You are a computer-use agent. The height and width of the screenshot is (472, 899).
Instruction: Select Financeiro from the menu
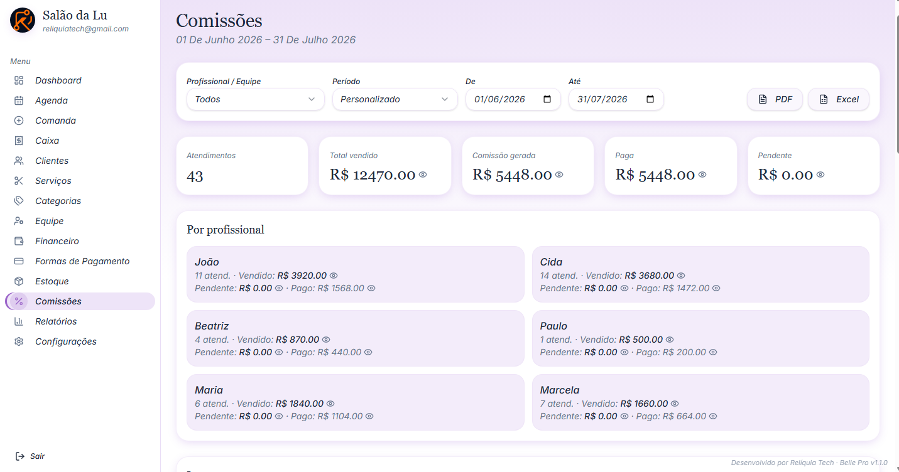80,241
